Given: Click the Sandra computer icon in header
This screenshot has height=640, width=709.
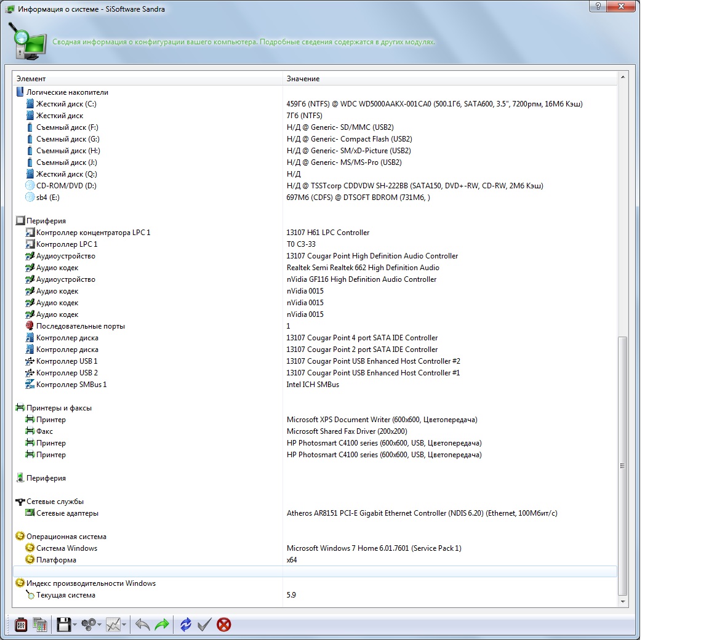Looking at the screenshot, I should 28,41.
